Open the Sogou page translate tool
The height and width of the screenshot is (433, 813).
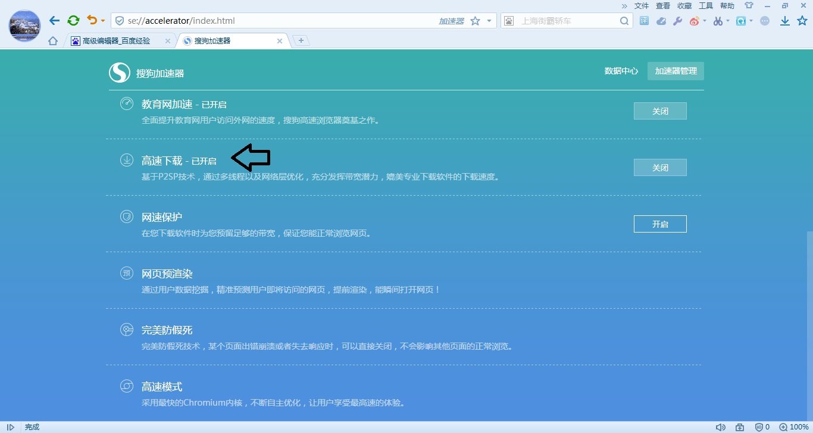click(644, 20)
